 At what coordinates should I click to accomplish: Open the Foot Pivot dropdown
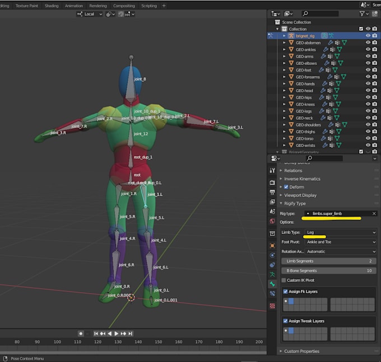pos(341,242)
